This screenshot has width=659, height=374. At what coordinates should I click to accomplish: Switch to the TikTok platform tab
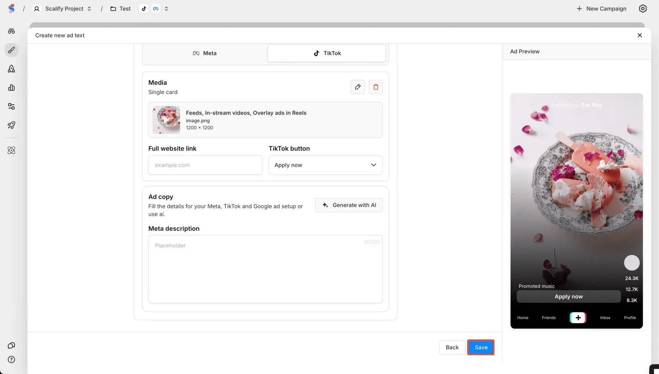pyautogui.click(x=326, y=53)
